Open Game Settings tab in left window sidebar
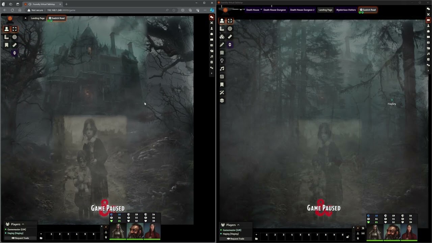This screenshot has height=243, width=432. point(212,68)
